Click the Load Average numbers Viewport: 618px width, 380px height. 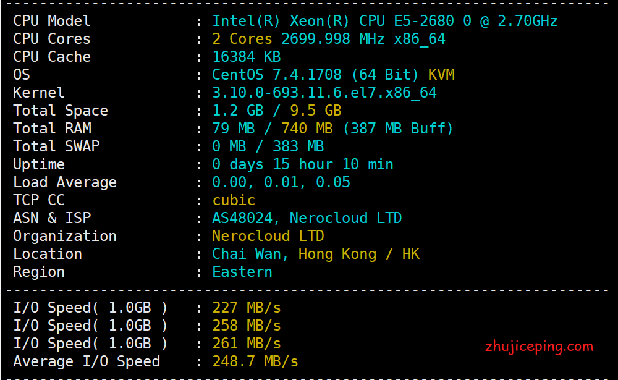tap(281, 182)
